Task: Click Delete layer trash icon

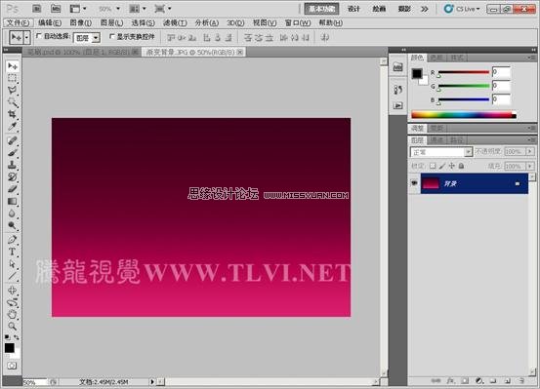Action: 521,381
